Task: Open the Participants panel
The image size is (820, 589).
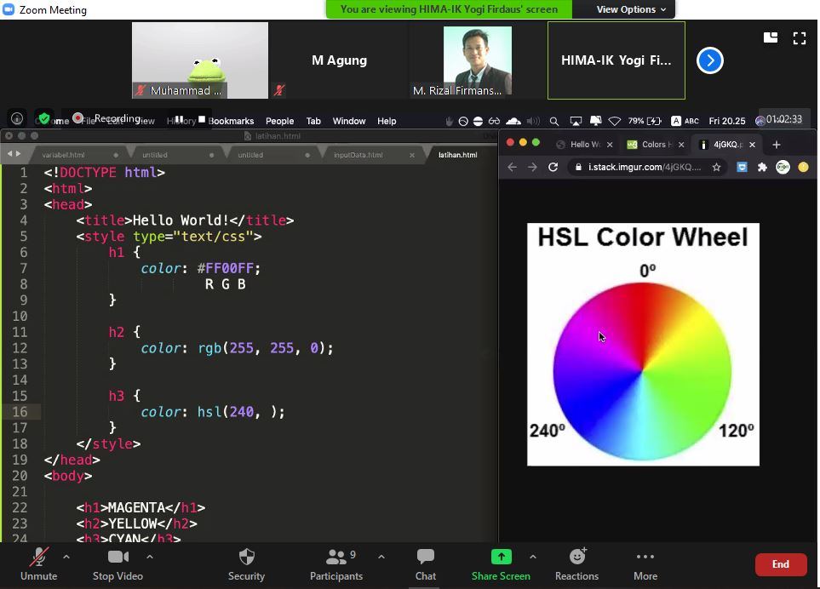Action: (336, 564)
